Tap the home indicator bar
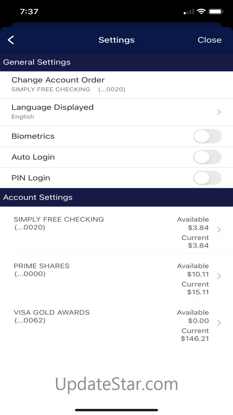 click(116, 410)
